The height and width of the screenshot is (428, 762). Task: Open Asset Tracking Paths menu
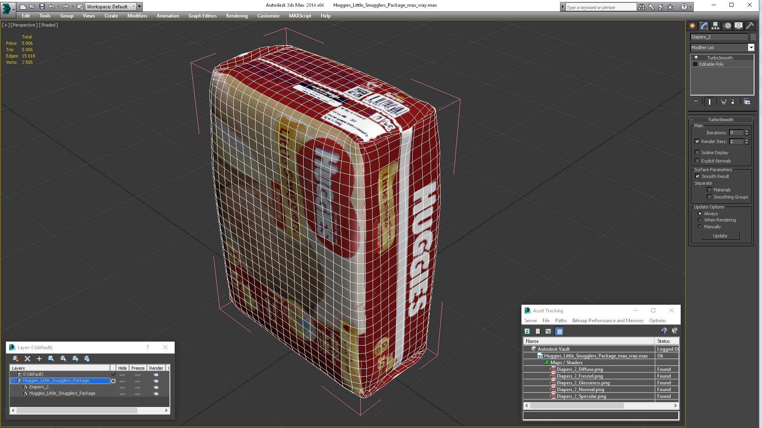click(561, 321)
